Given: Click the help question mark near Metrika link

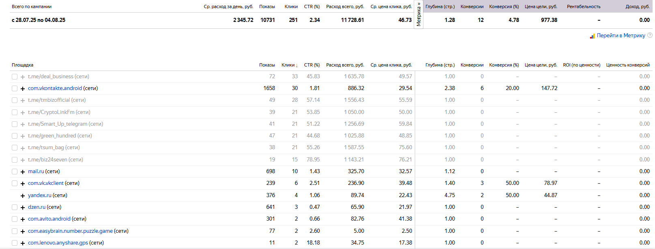Looking at the screenshot, I should [x=650, y=35].
